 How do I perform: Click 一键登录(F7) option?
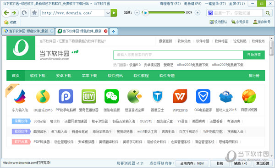(x=215, y=4)
